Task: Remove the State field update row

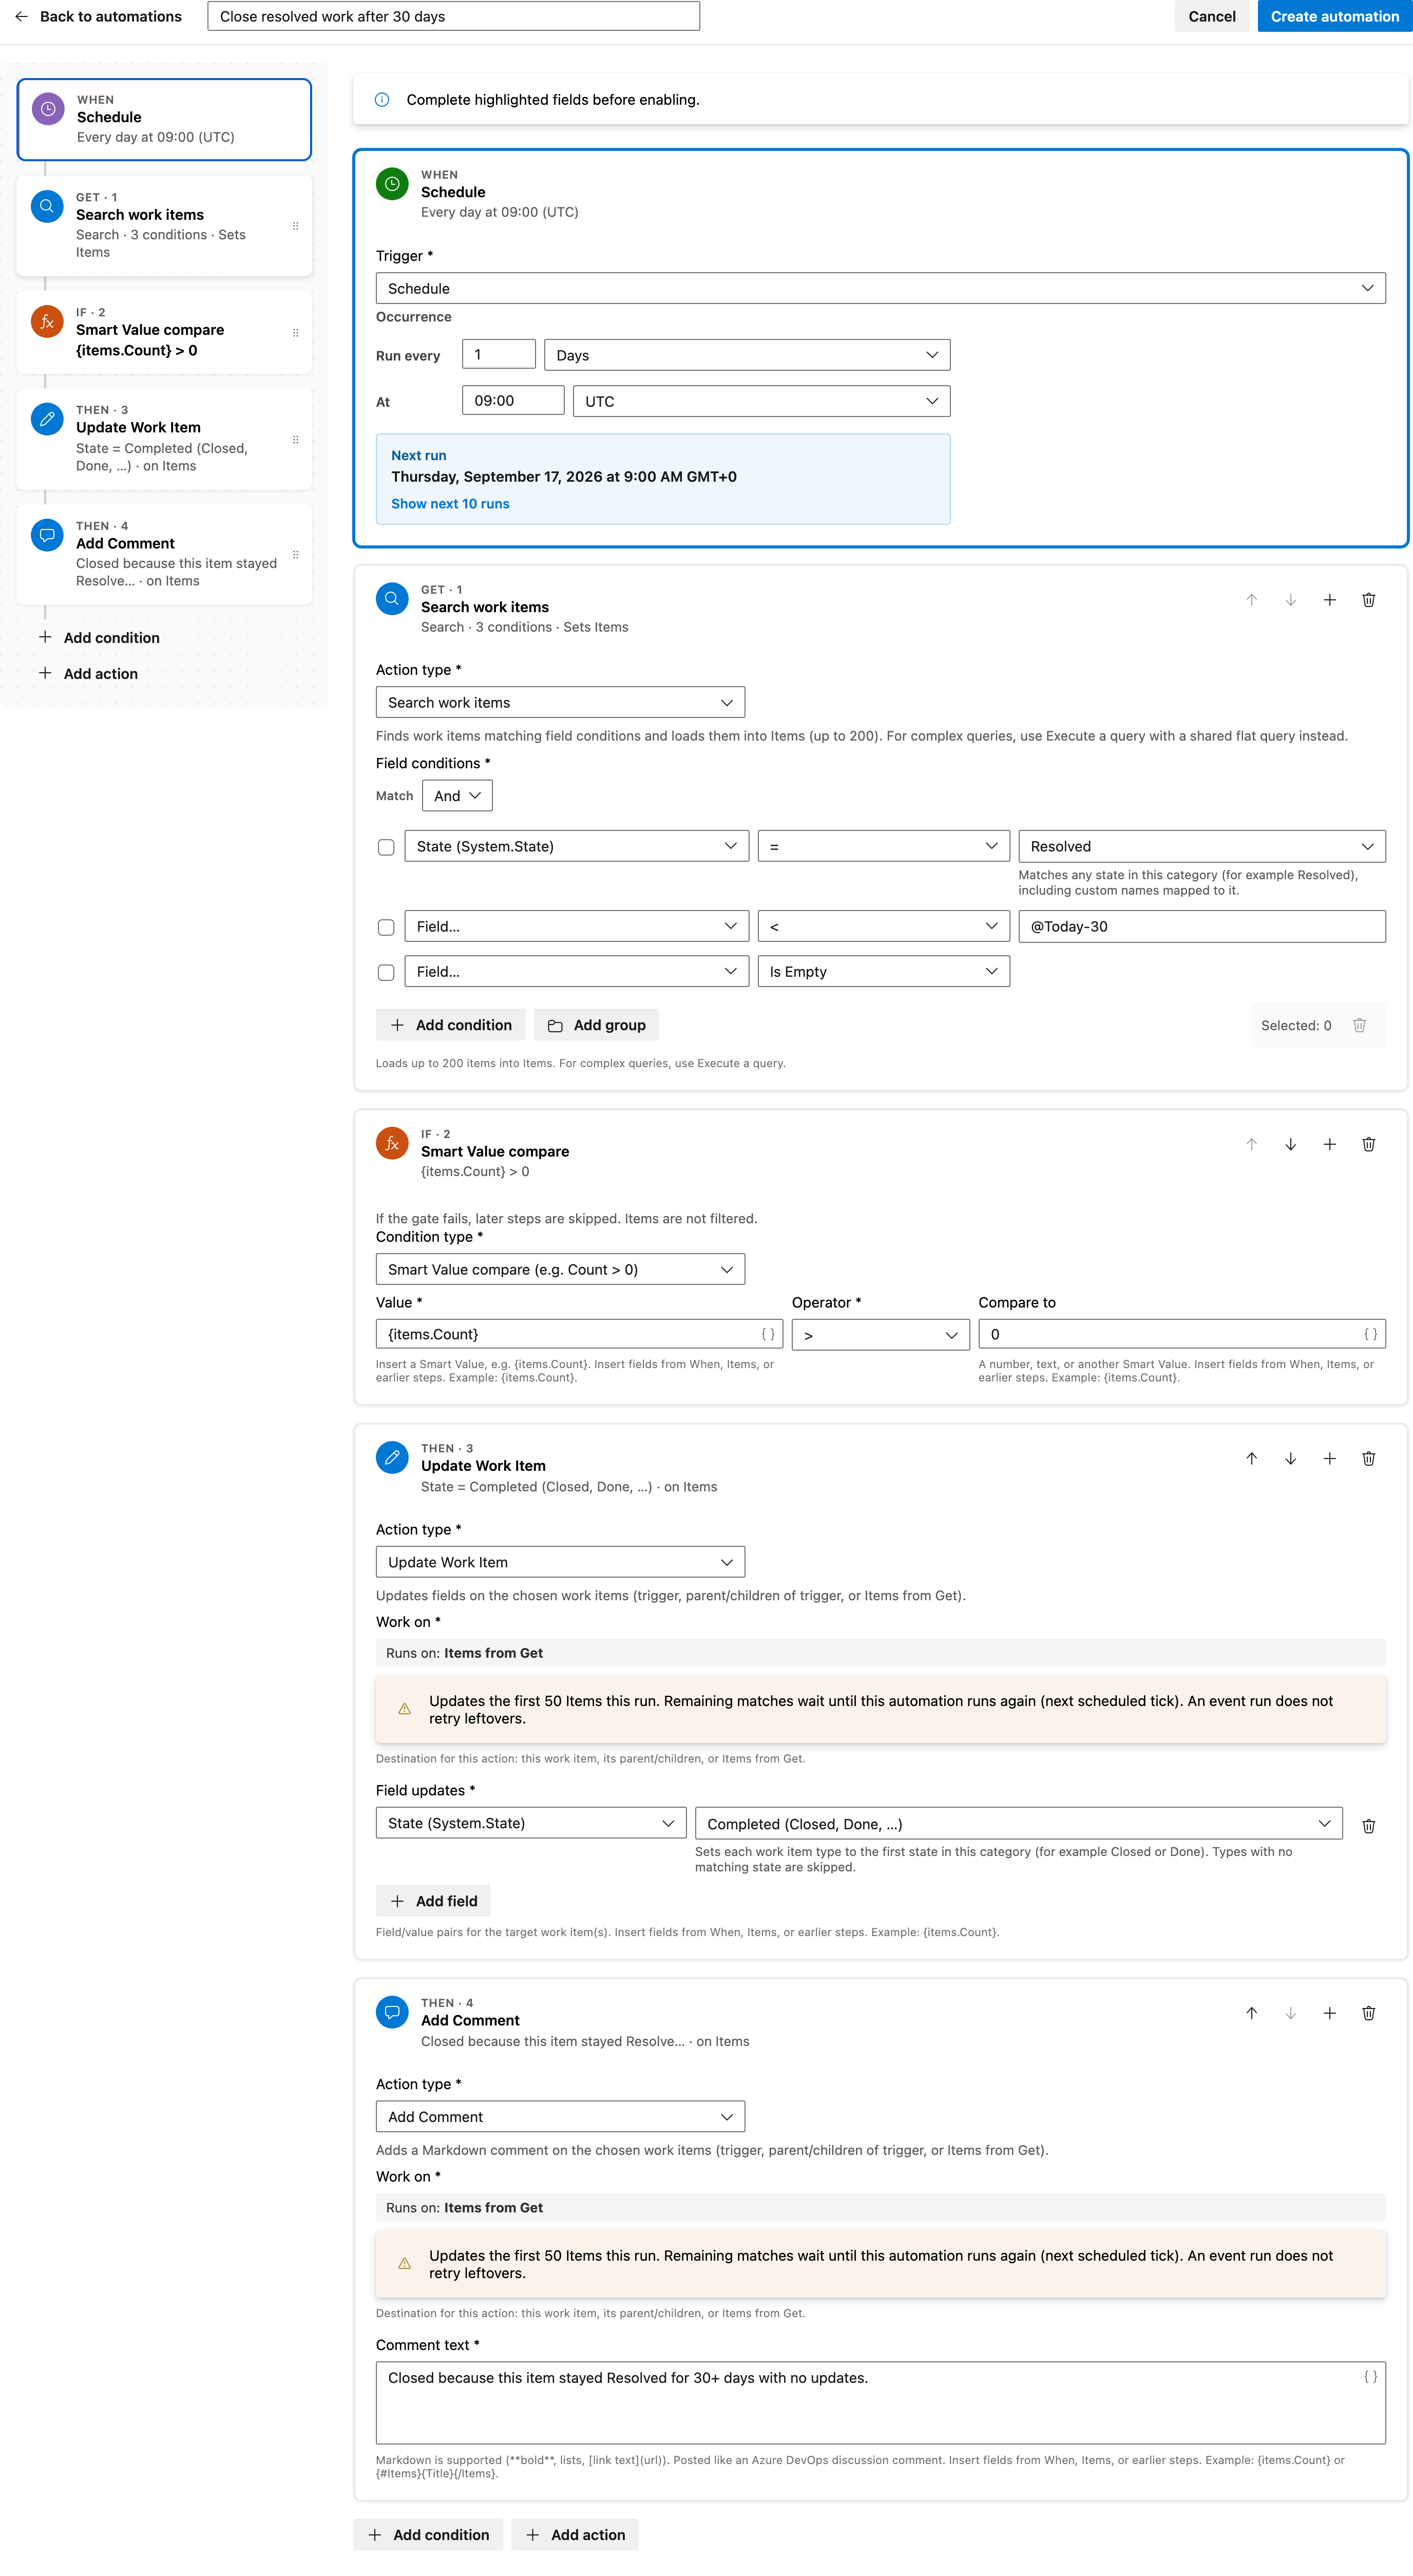Action: (1368, 1826)
